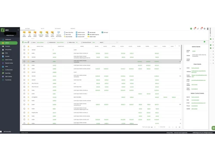Image resolution: width=215 pixels, height=161 pixels.
Task: Open the settings gear in header
Action: [x=205, y=29]
